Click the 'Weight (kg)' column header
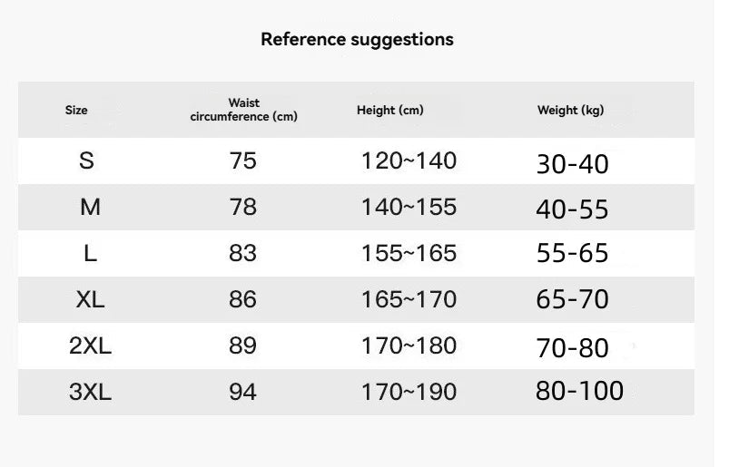The image size is (729, 467). [x=570, y=110]
